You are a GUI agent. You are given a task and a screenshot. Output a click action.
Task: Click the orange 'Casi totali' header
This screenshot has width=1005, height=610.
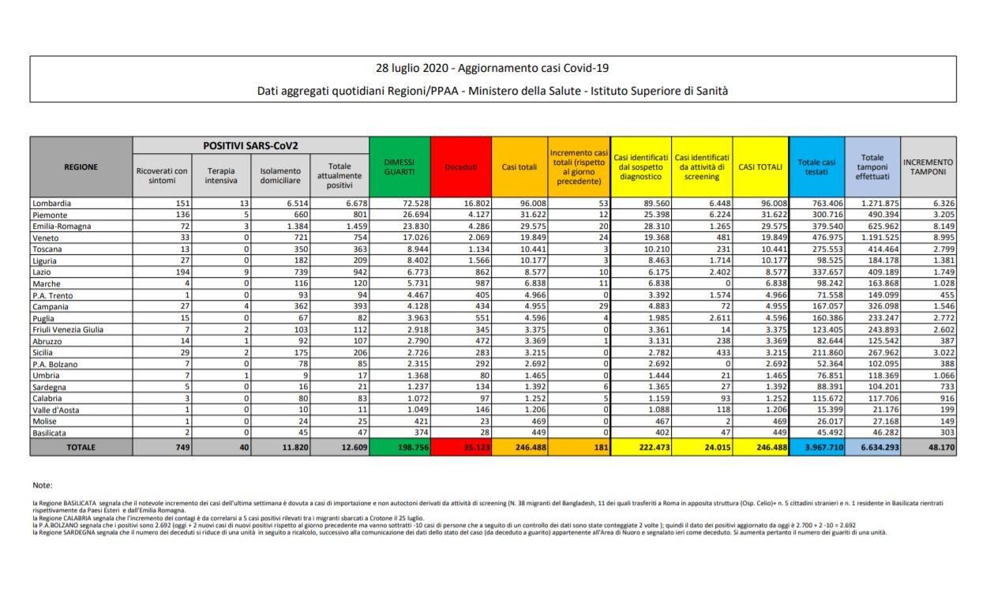[x=519, y=167]
